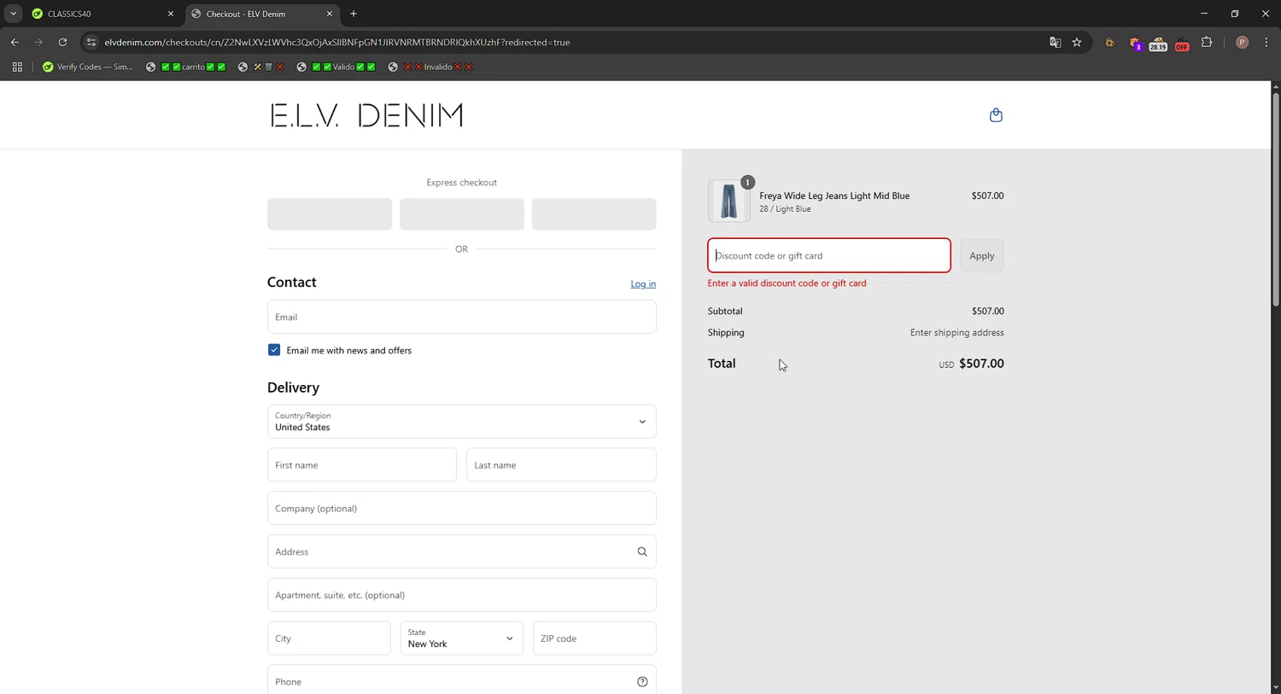Click the third express checkout button

click(x=594, y=214)
